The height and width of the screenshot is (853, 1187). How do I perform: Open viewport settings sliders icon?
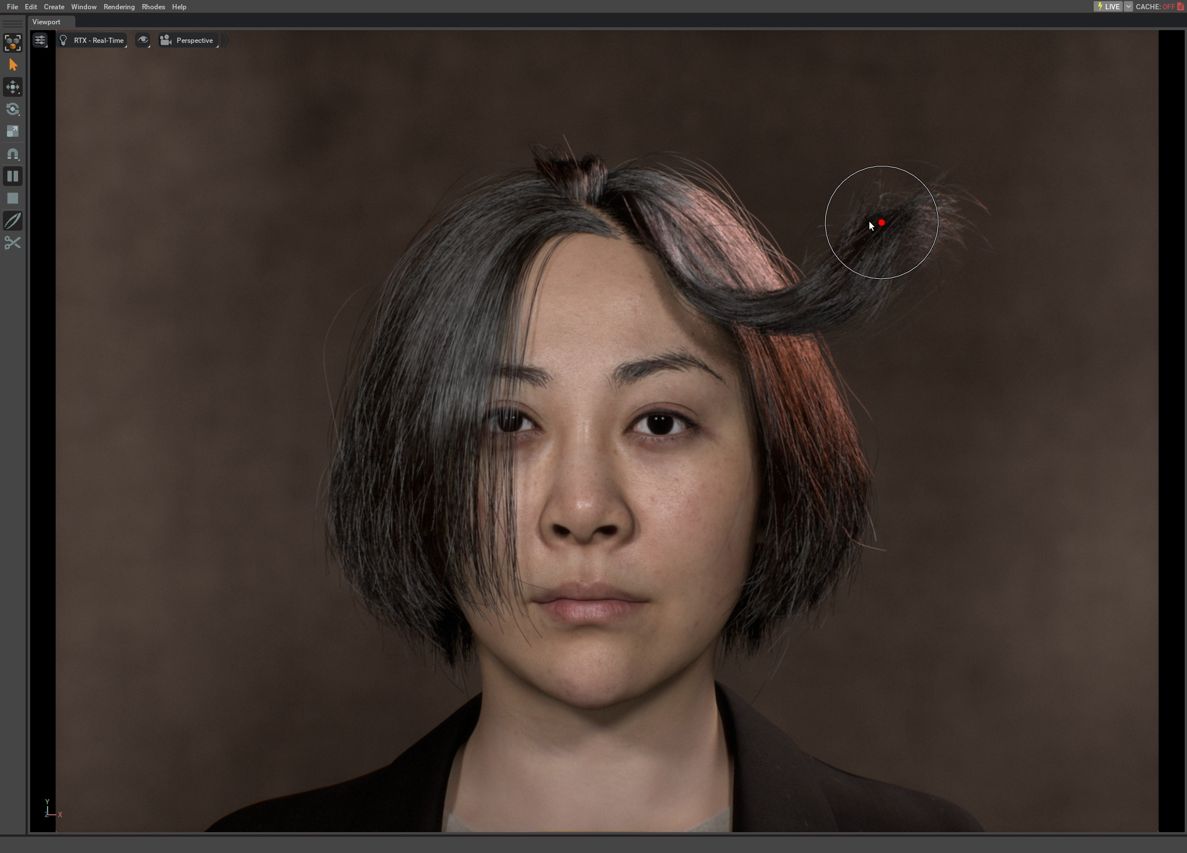[40, 41]
